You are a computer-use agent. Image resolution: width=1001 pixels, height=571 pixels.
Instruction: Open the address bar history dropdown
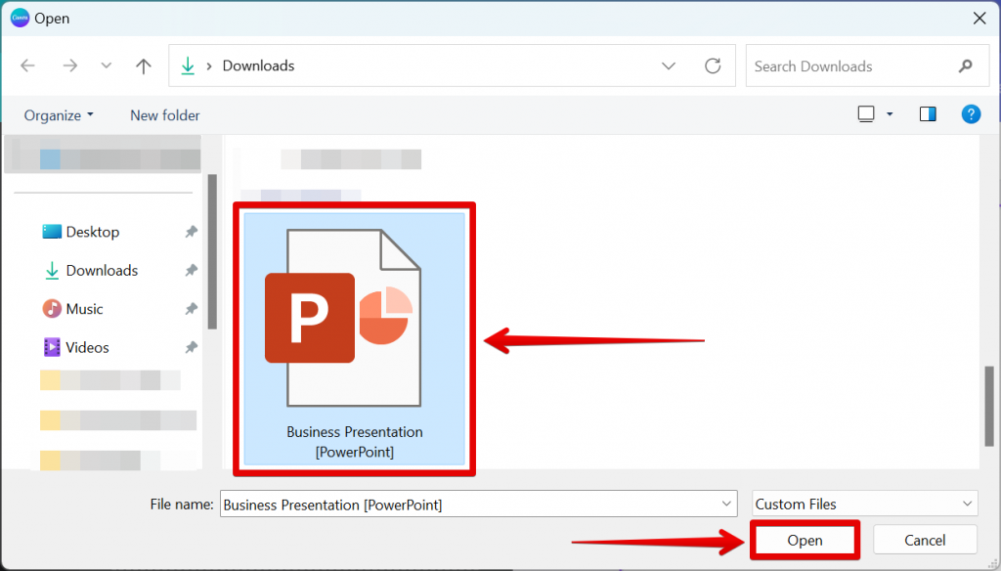pos(669,66)
